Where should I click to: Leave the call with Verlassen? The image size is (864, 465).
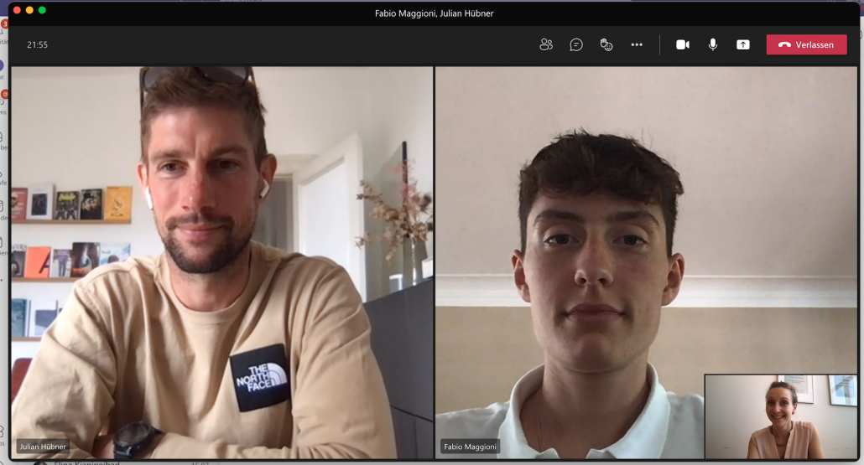pos(807,44)
